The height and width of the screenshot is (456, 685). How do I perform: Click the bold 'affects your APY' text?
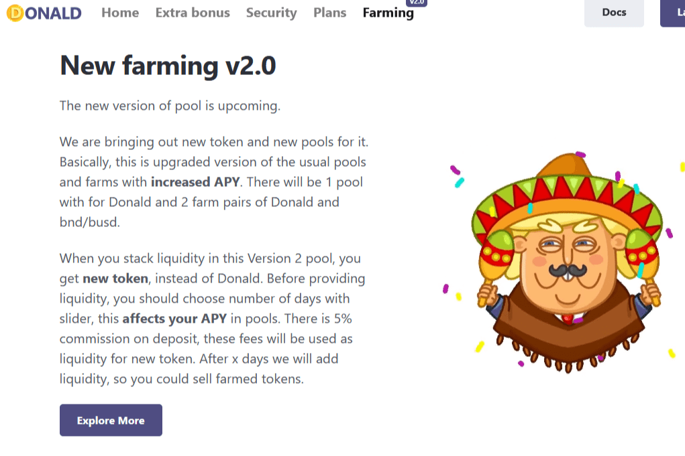(174, 319)
